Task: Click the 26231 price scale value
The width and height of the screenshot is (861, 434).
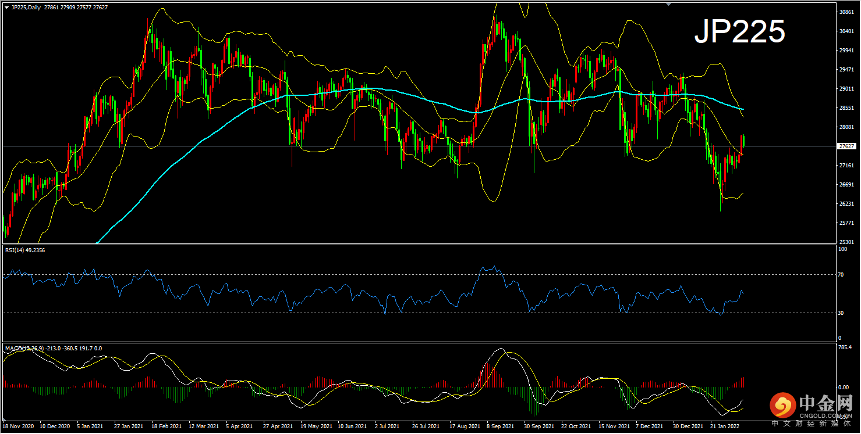Action: tap(847, 204)
